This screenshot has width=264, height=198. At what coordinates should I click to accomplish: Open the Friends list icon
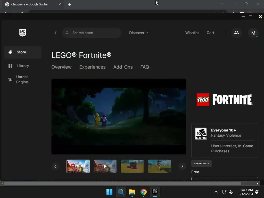pos(237,33)
